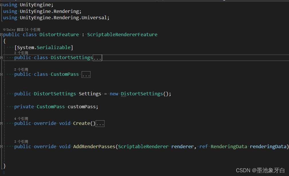Open the '4 个引用' references link
The width and height of the screenshot is (289, 176).
[21, 119]
